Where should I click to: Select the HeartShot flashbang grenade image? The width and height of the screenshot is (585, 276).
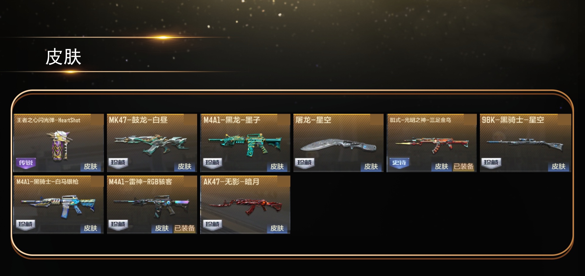pos(61,145)
